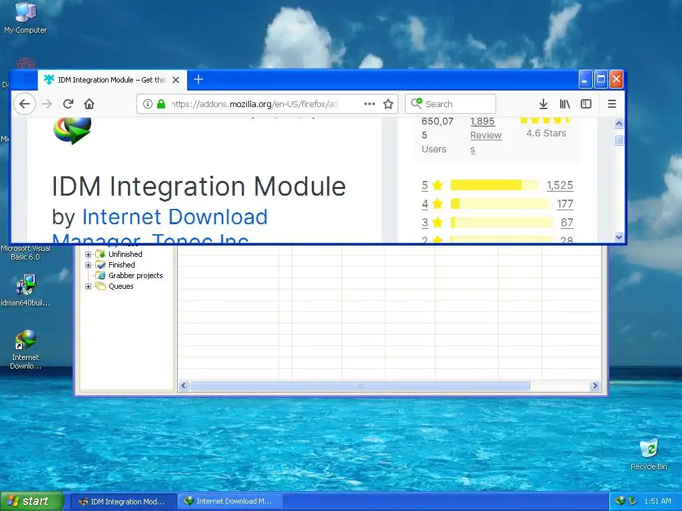682x511 pixels.
Task: Switch to Internet Download Manager taskbar button
Action: pos(230,502)
